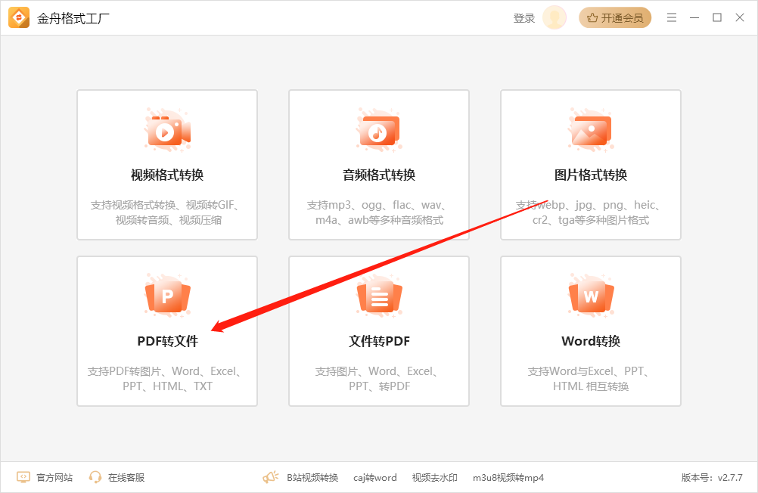This screenshot has width=758, height=493.
Task: Click the 版本号 v2.7.7 version text
Action: (710, 477)
